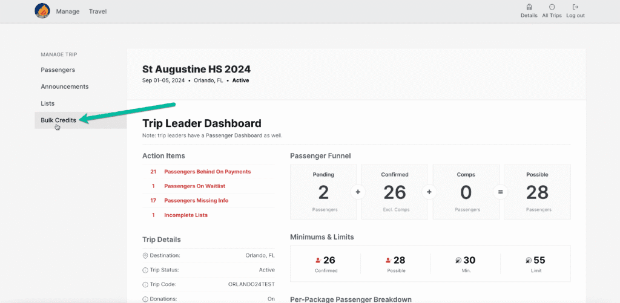View Passengers Missing Info
Image resolution: width=620 pixels, height=303 pixels.
(196, 201)
